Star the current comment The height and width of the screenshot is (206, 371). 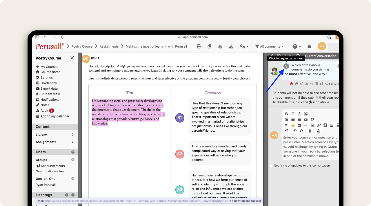[x=312, y=84]
